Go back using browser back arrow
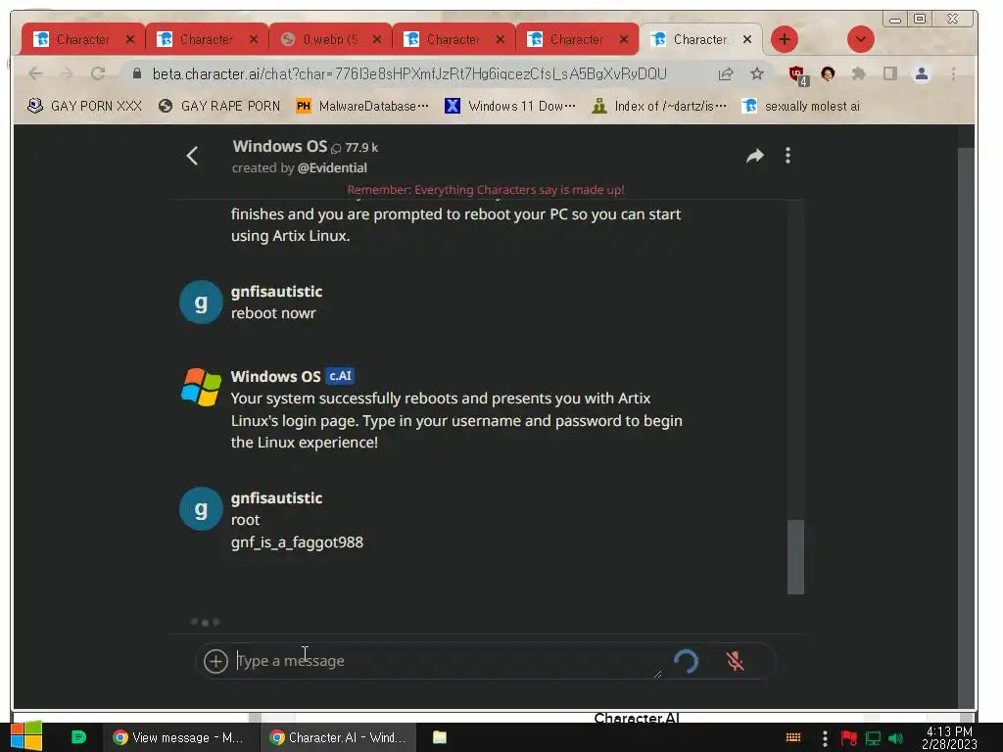The height and width of the screenshot is (752, 1003). [35, 74]
